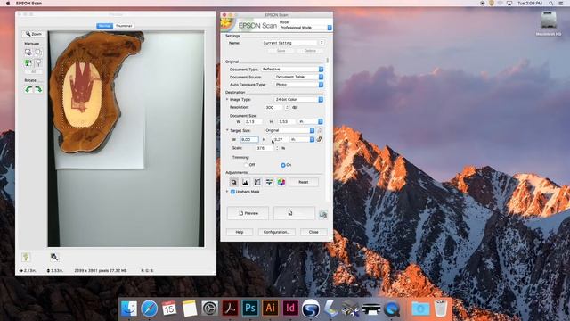This screenshot has width=570, height=321.
Task: Open the Tone Correction curve icon
Action: coord(257,182)
